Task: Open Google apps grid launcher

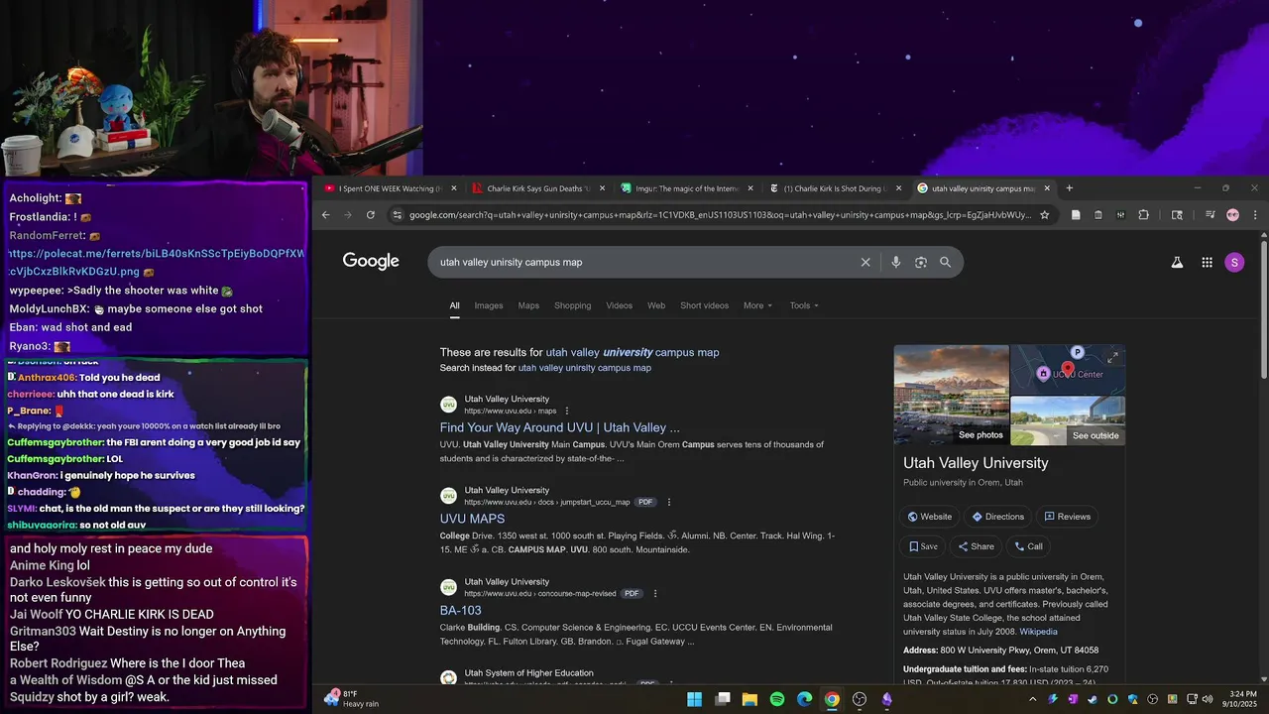Action: click(x=1207, y=262)
